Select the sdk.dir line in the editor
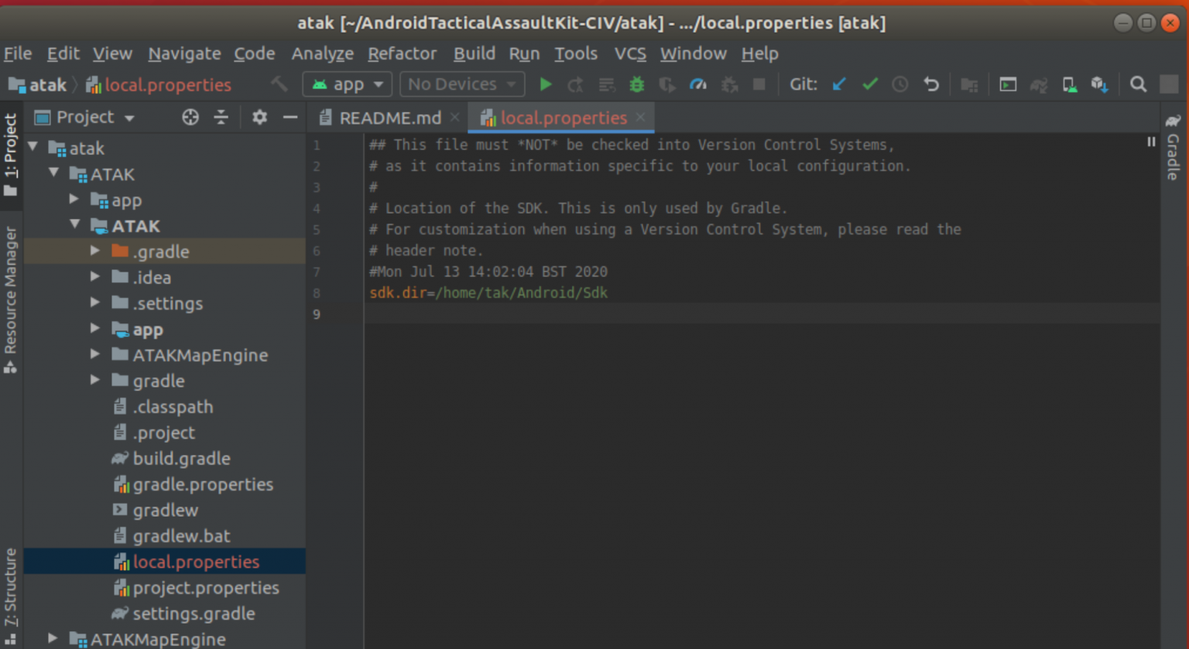 click(488, 292)
